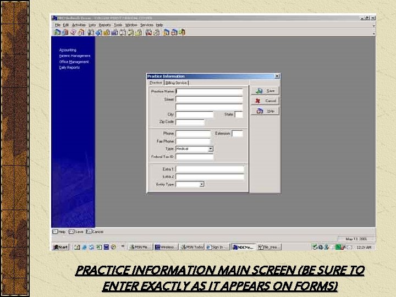Click the State input field

coord(239,114)
